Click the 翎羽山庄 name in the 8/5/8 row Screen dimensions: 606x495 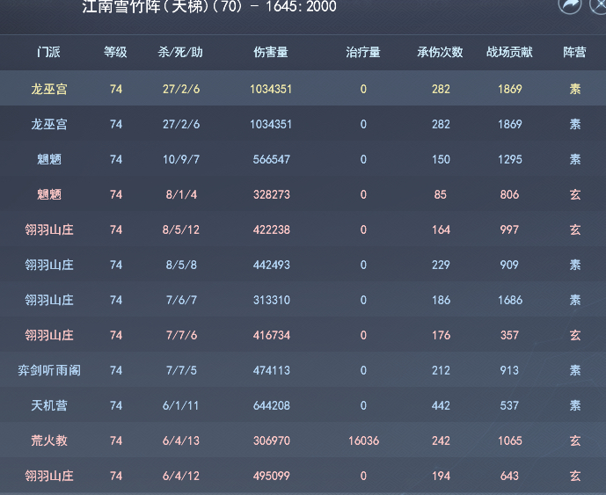(x=49, y=265)
